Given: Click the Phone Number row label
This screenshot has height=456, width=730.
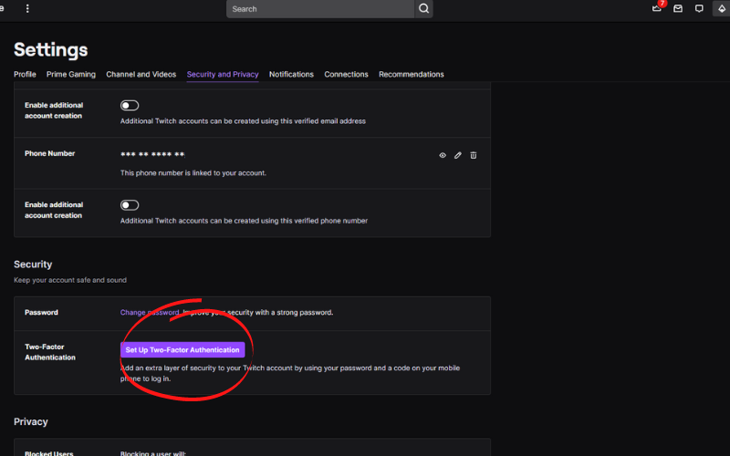Looking at the screenshot, I should [50, 153].
